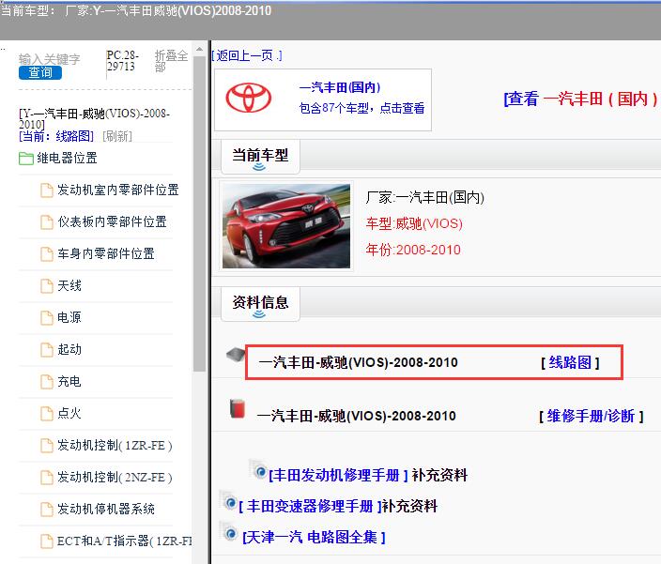Screen dimensions: 661x564
Task: Click the page icon beside 起动
Action: [x=47, y=350]
